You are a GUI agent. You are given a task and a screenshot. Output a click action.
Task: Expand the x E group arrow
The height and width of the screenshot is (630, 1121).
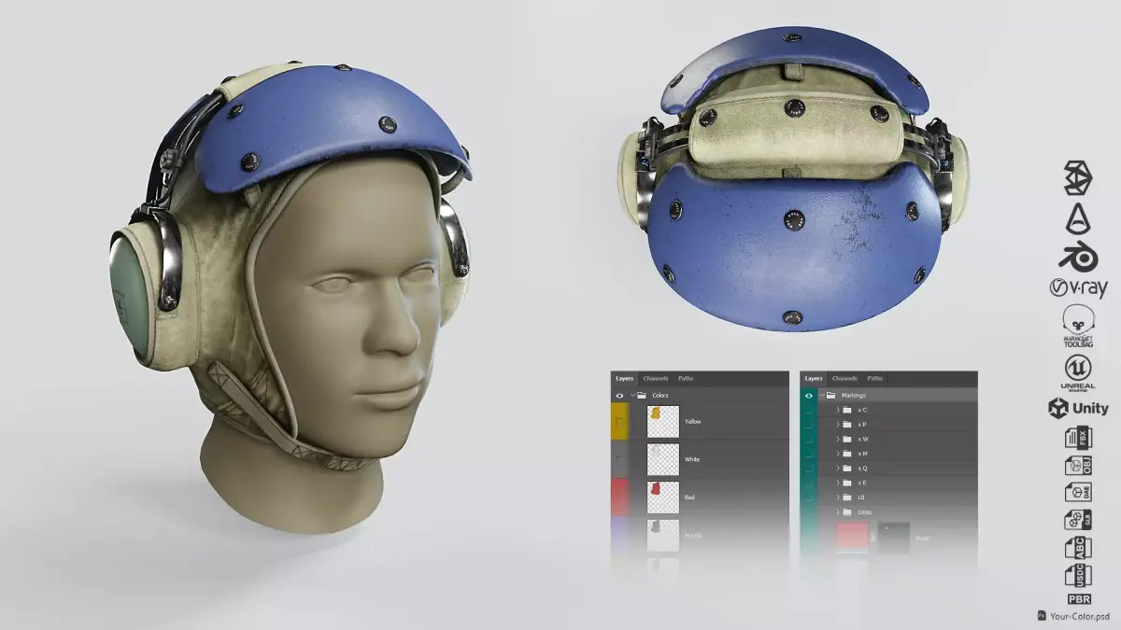838,483
